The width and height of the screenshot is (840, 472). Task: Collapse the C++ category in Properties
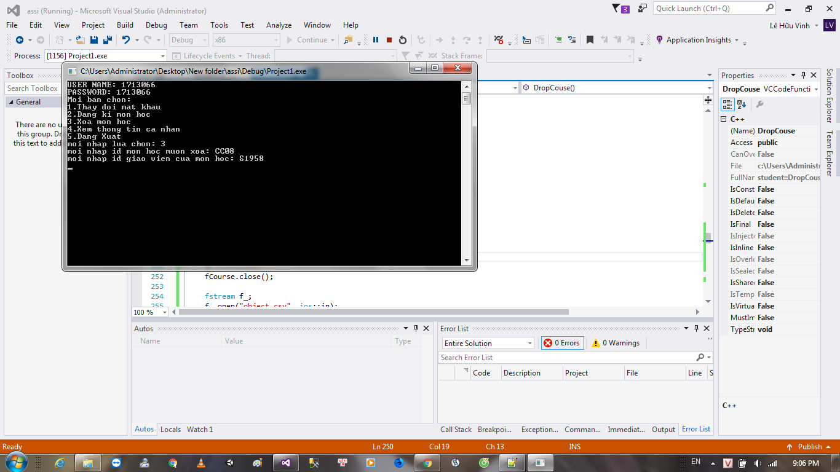click(724, 119)
